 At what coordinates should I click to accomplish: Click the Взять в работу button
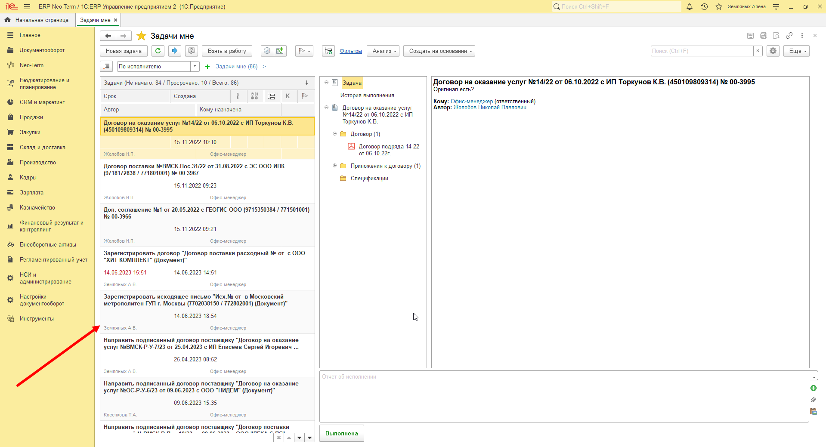227,51
